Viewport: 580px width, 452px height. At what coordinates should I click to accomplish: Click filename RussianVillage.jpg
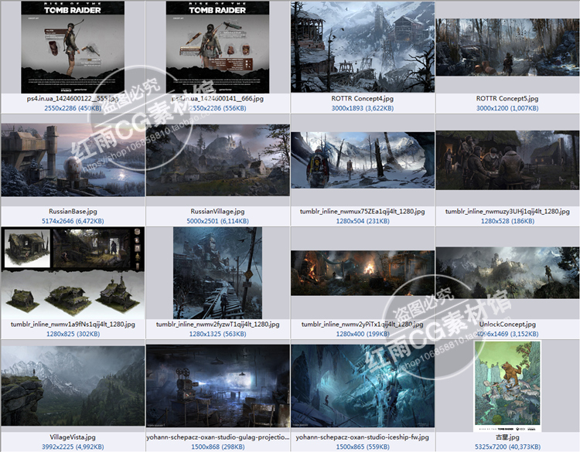(x=217, y=212)
